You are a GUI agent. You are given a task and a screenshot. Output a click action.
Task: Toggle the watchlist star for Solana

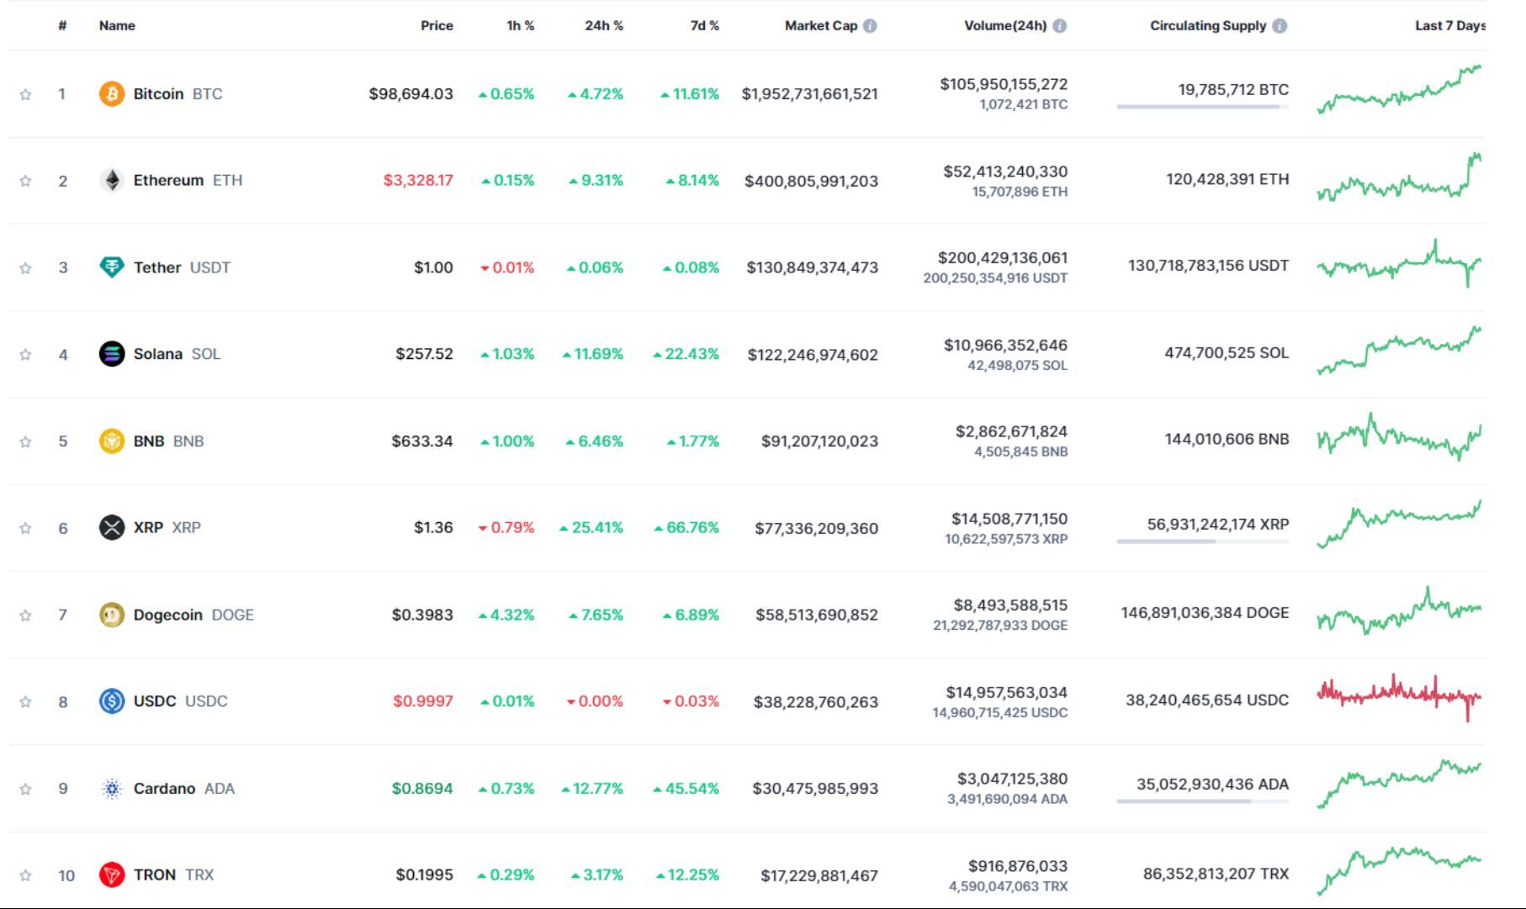click(x=26, y=353)
